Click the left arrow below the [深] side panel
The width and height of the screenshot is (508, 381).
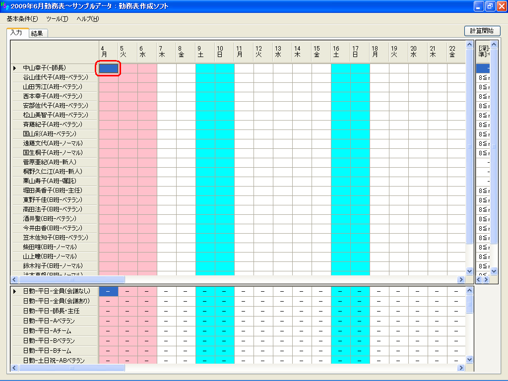pyautogui.click(x=479, y=279)
